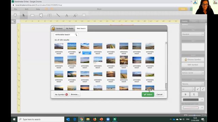Uncheck the checkmark beside selected beach image

[80, 53]
